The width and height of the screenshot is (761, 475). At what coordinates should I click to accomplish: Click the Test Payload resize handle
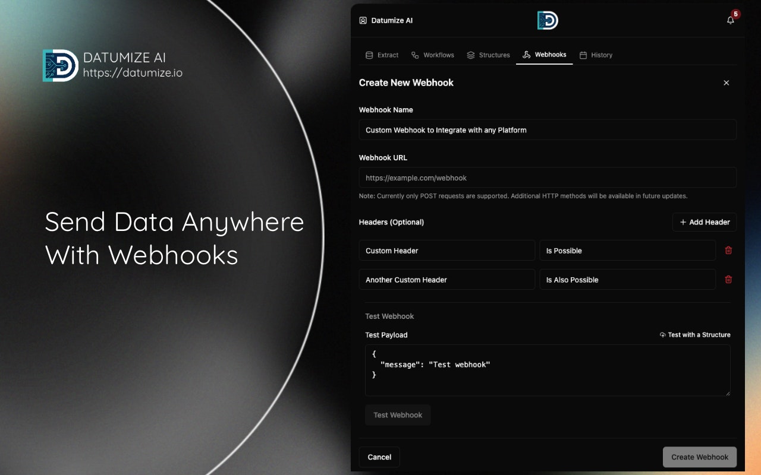point(727,392)
